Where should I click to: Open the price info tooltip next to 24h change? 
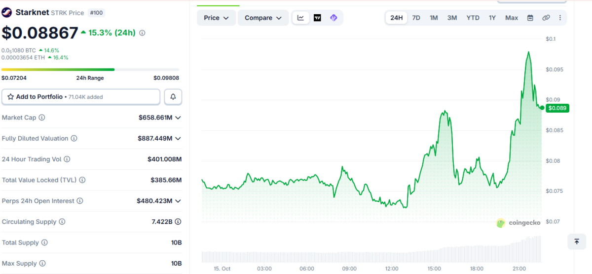pyautogui.click(x=142, y=33)
